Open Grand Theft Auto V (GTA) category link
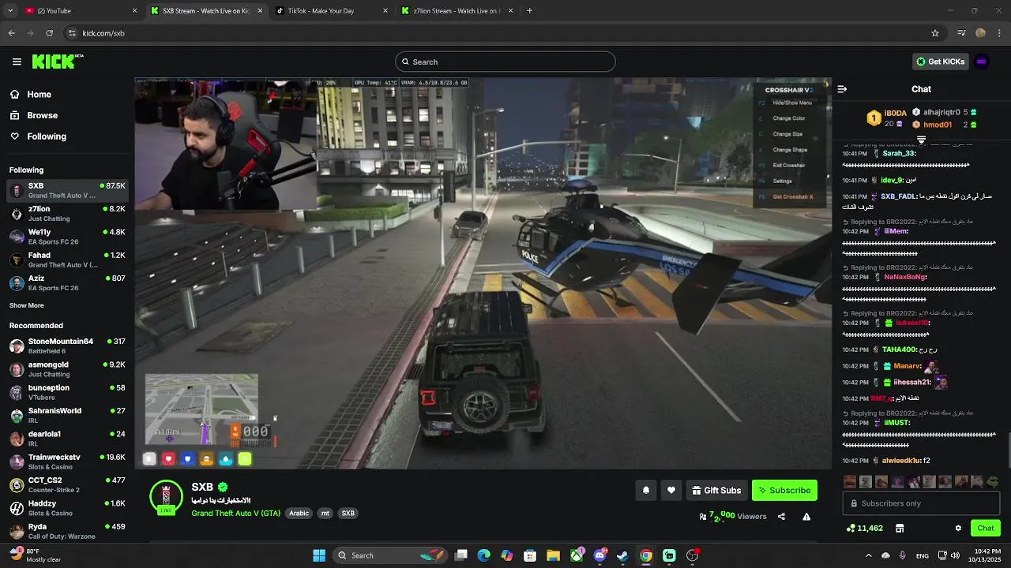 click(235, 513)
